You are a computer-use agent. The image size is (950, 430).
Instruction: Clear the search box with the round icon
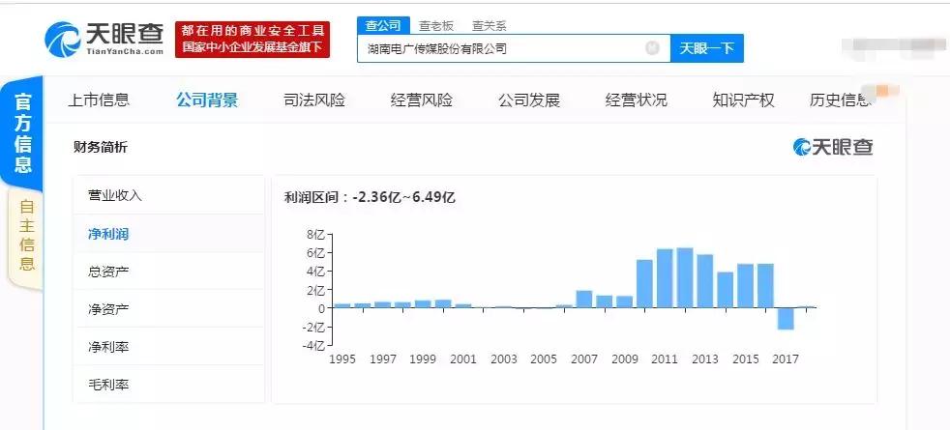pyautogui.click(x=652, y=47)
